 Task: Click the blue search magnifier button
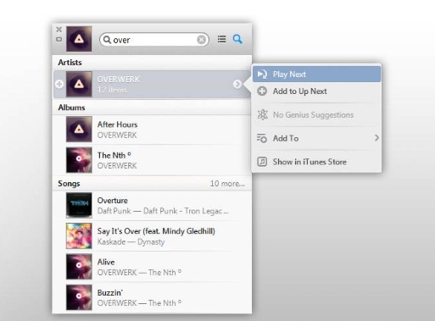[237, 39]
